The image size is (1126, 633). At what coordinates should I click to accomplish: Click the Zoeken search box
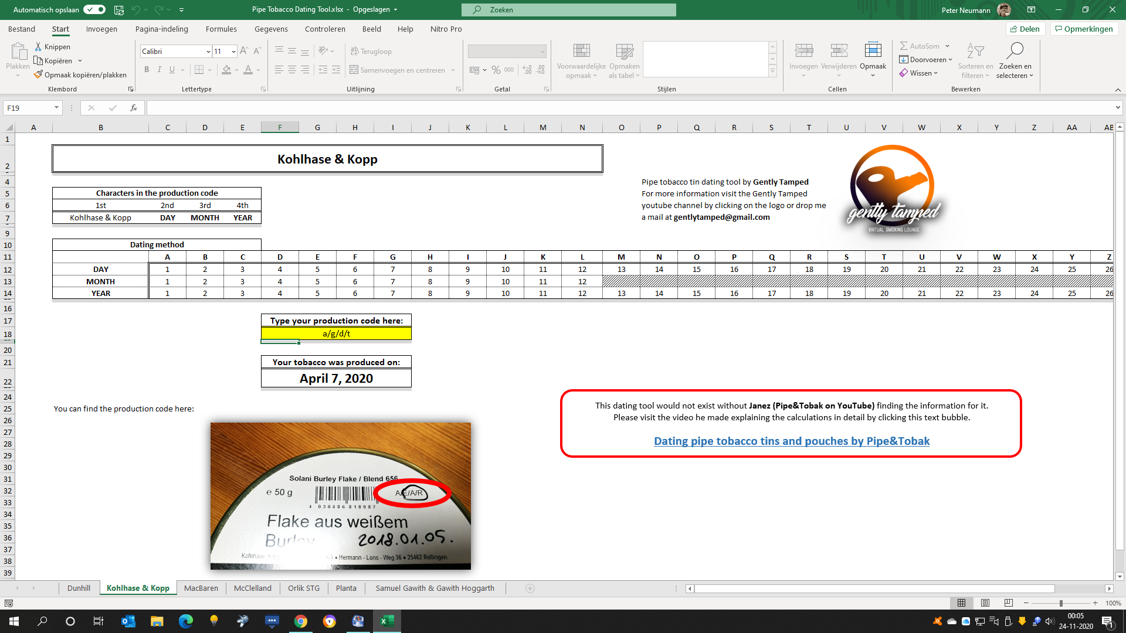pyautogui.click(x=569, y=10)
